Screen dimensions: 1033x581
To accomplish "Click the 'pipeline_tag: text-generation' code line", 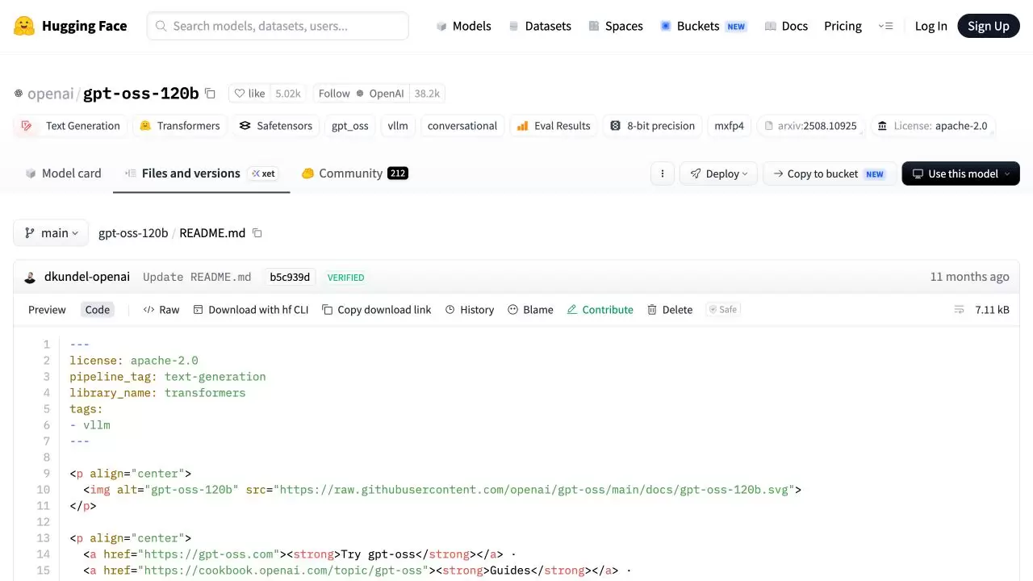I will 168,377.
